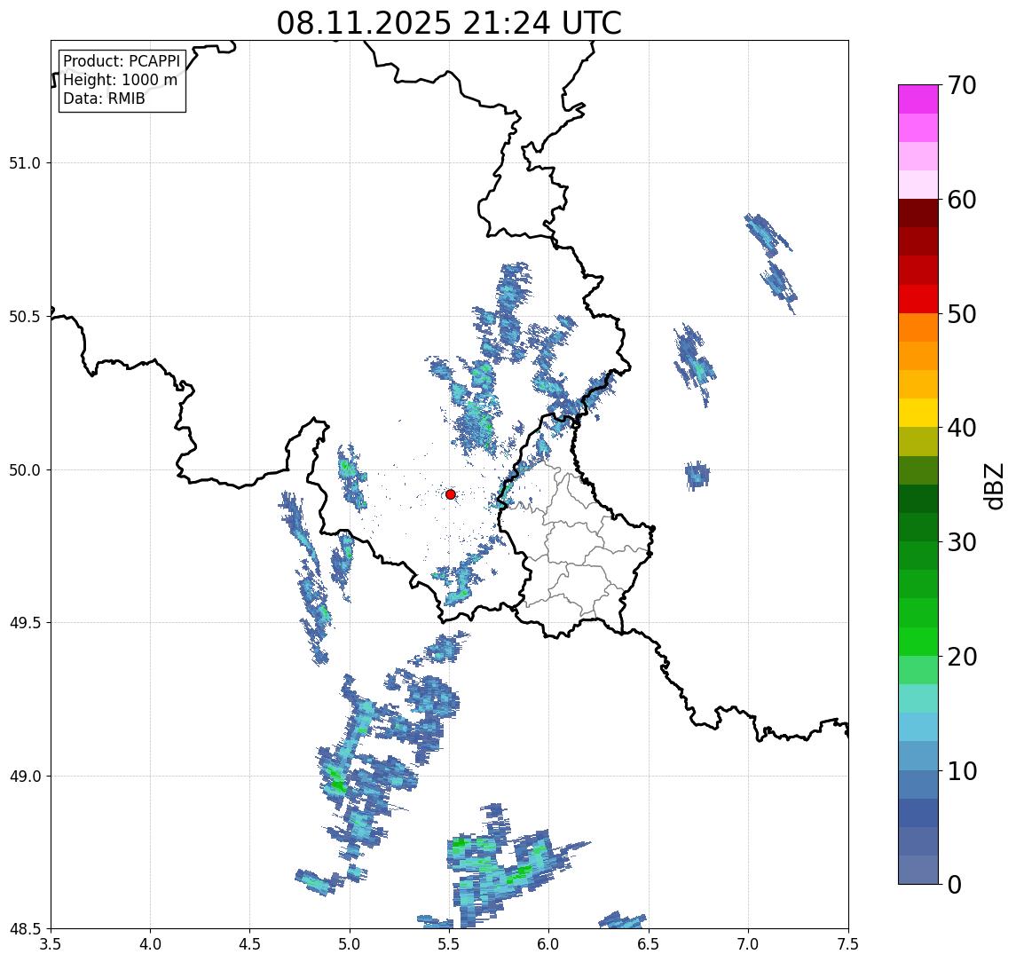Click the 'dBZ' colorbar label

click(994, 485)
